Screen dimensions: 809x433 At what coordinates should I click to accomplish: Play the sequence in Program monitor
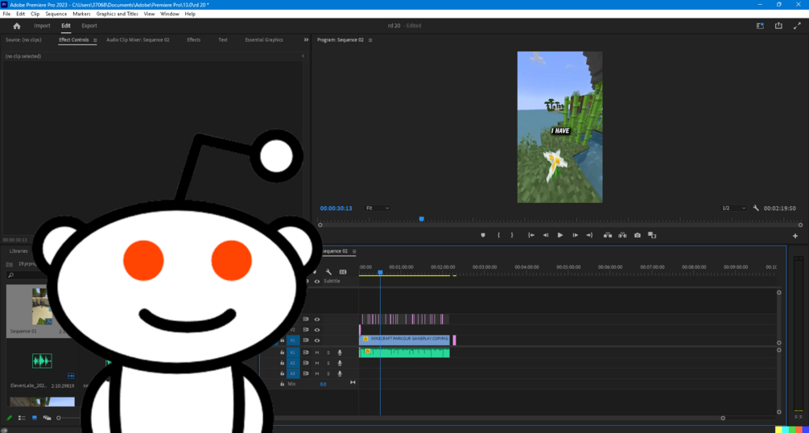pos(560,235)
